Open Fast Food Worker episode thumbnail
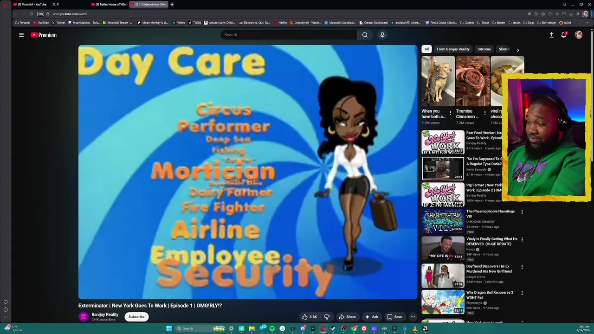 coord(443,142)
